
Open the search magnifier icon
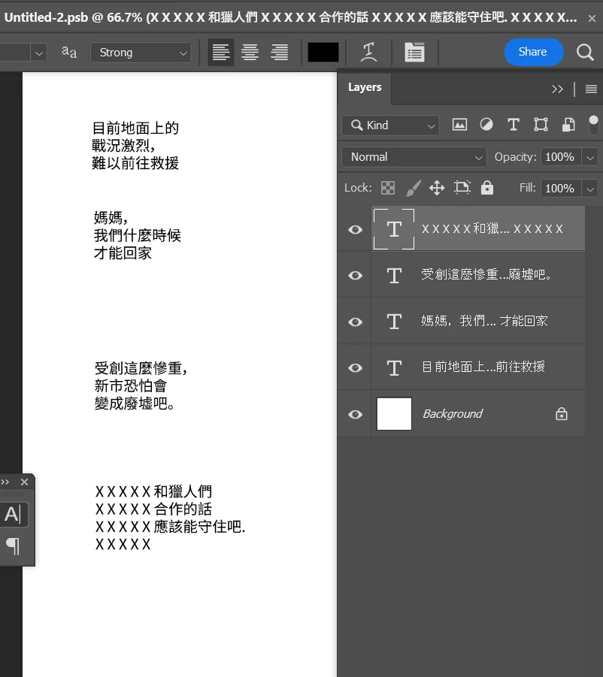click(x=585, y=53)
